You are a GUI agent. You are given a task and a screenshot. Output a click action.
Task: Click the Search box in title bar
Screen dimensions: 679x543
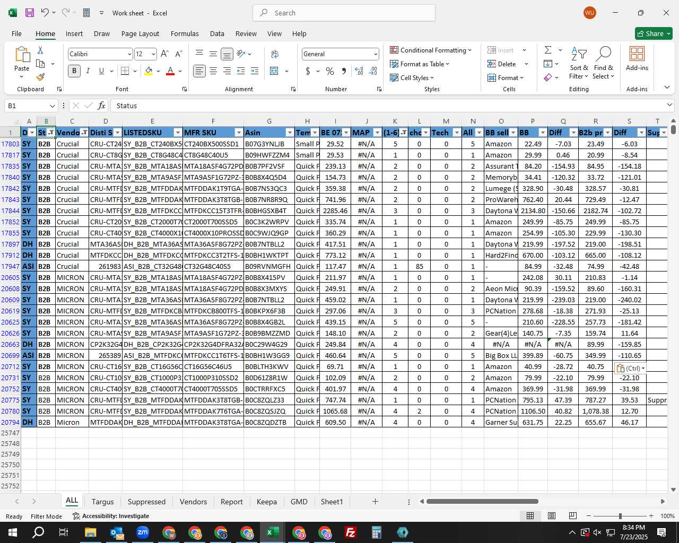(344, 13)
